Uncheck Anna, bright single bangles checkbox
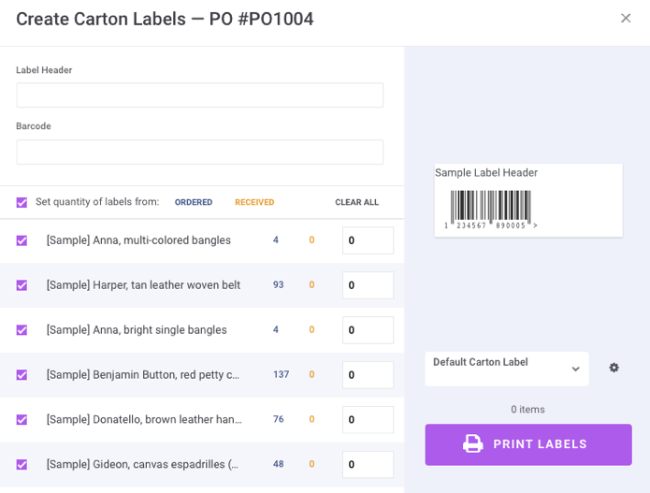The height and width of the screenshot is (493, 650). tap(22, 330)
